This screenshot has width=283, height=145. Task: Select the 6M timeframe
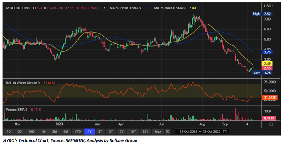66,131
